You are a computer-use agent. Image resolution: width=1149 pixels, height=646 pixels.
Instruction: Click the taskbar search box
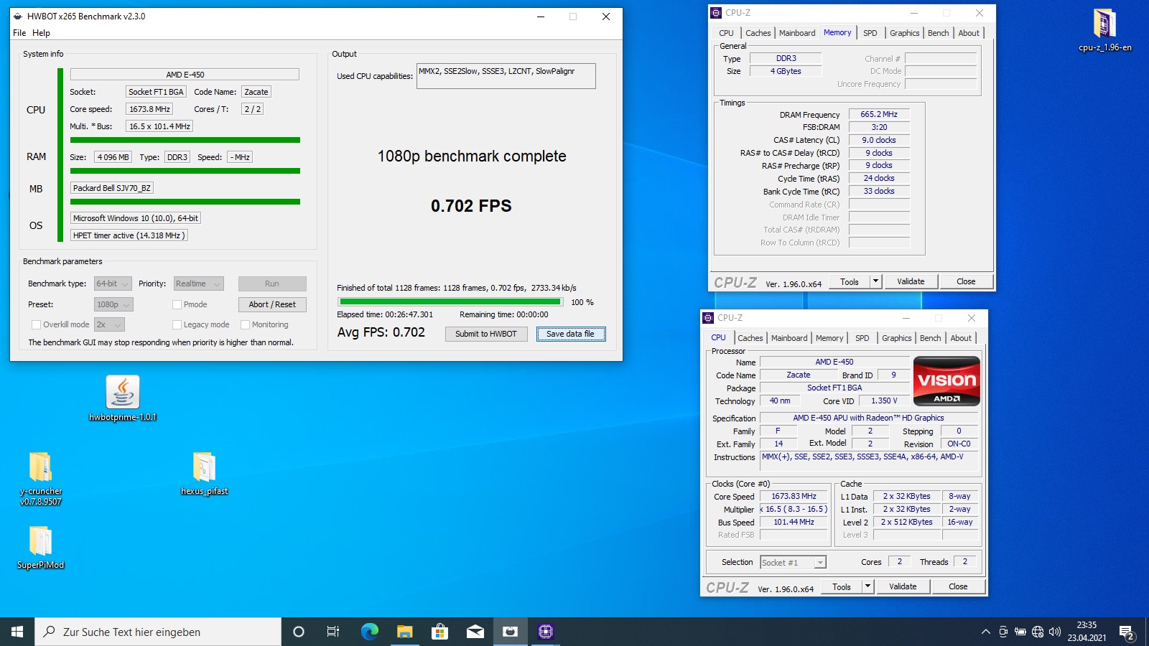click(158, 632)
